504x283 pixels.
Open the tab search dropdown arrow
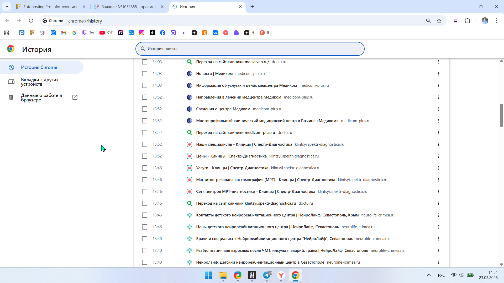coord(7,7)
